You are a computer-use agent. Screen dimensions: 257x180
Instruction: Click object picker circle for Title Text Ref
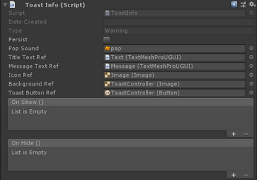pyautogui.click(x=251, y=57)
